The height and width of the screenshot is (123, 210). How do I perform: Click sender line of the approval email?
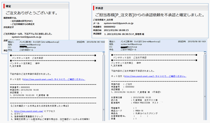click(x=39, y=42)
